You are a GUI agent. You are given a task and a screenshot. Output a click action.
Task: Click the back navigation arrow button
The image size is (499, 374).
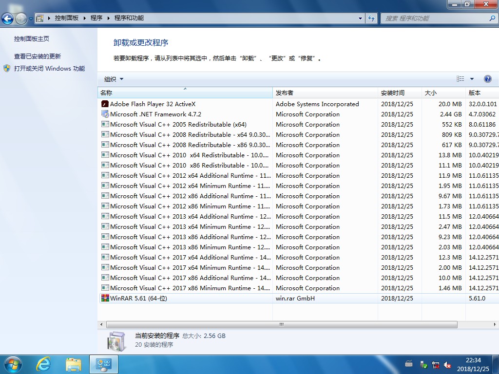point(8,19)
